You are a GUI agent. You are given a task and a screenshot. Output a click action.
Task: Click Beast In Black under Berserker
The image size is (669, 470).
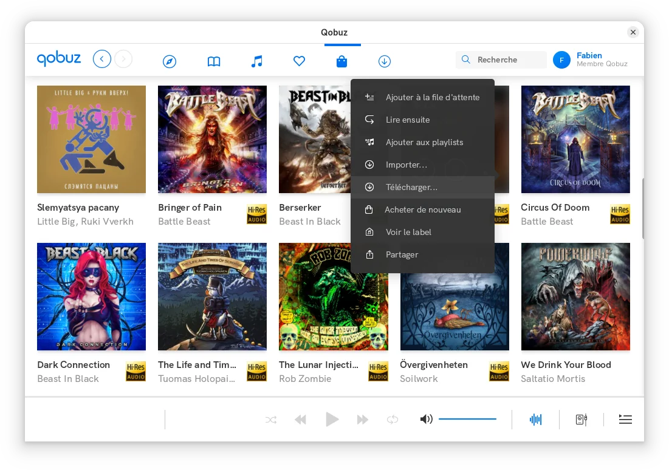pos(310,222)
